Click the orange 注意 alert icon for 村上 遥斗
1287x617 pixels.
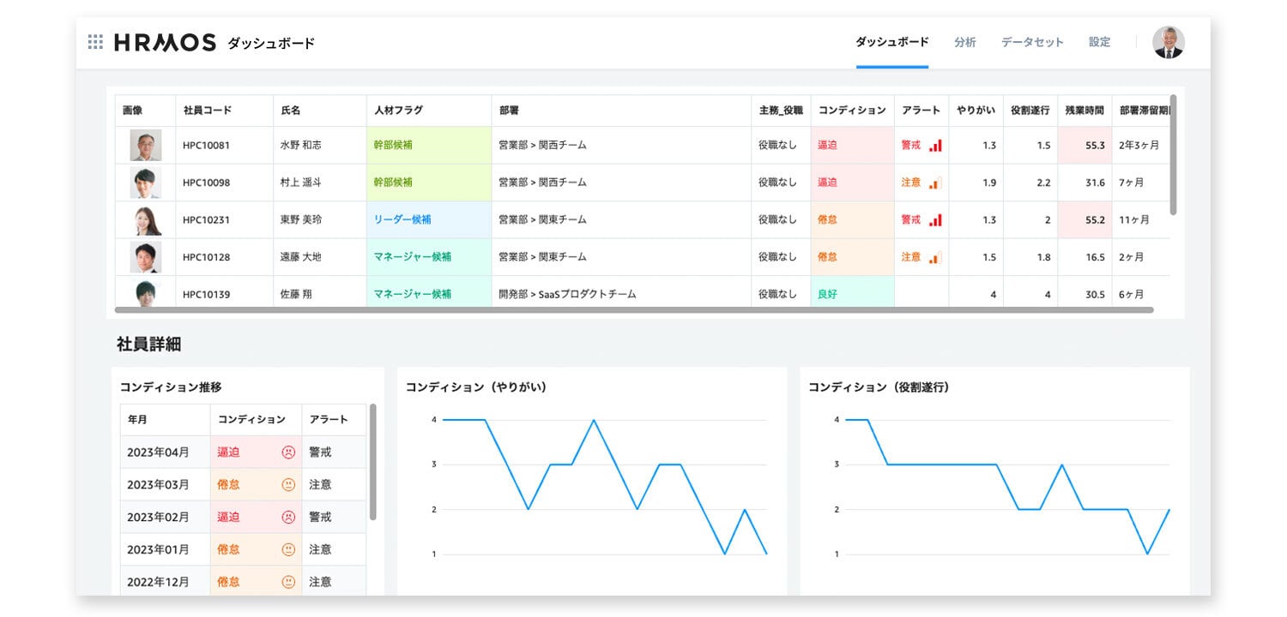[x=934, y=182]
